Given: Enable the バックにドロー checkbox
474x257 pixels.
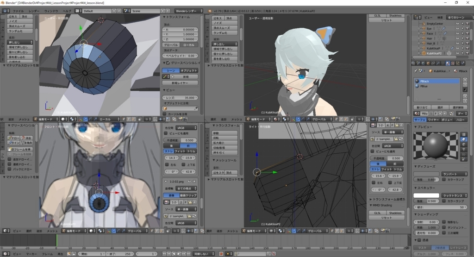Looking at the screenshot, I should (x=9, y=169).
